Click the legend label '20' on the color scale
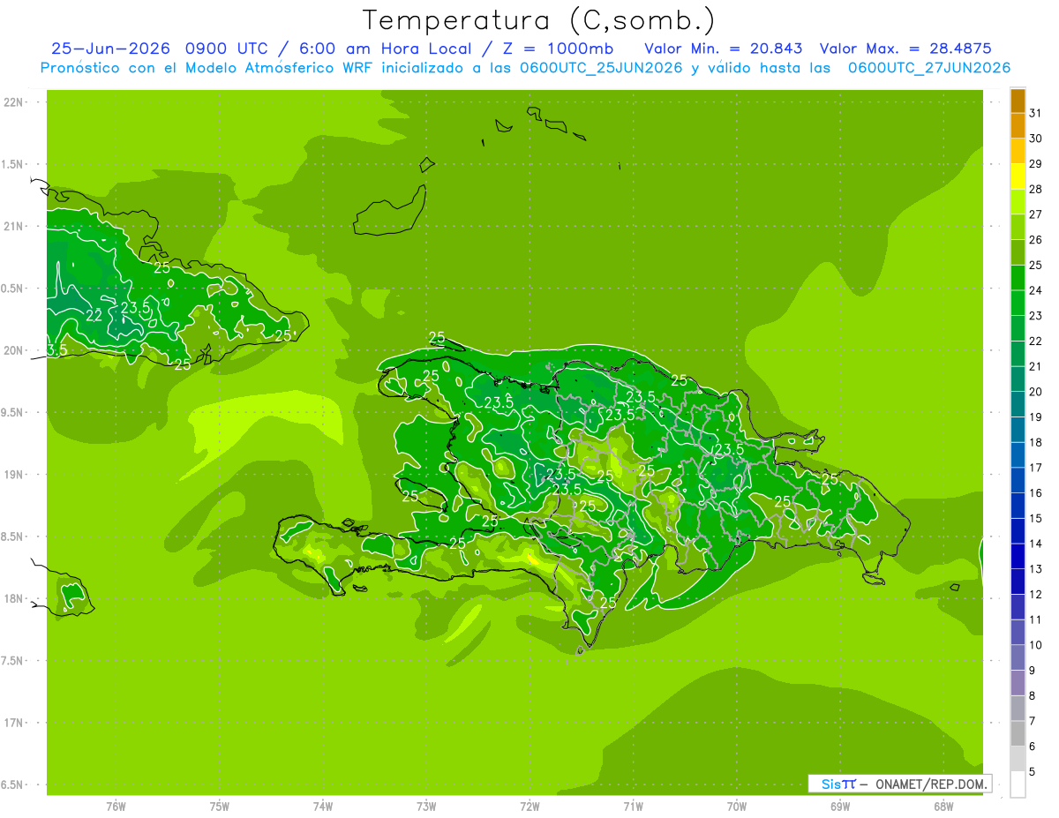The width and height of the screenshot is (1059, 818). tap(1036, 392)
